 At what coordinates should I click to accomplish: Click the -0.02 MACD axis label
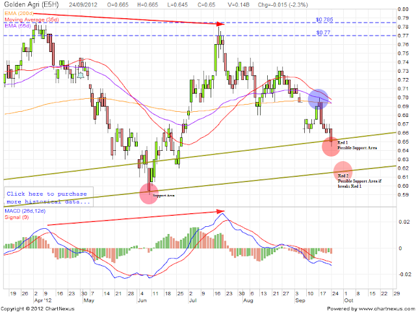tap(404, 274)
